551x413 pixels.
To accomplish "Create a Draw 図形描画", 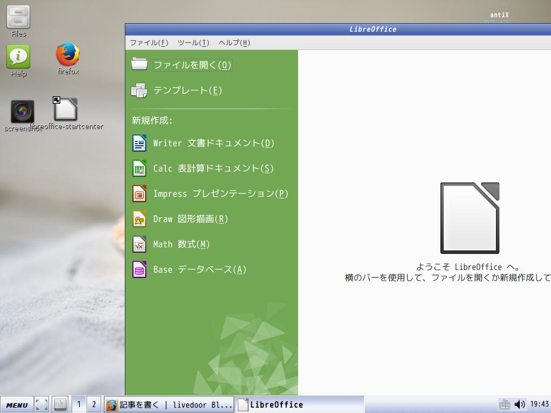I will tap(191, 219).
